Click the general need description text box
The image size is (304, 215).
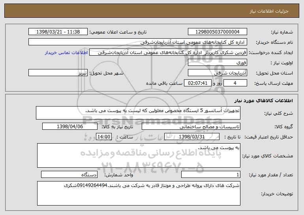pyautogui.click(x=138, y=113)
